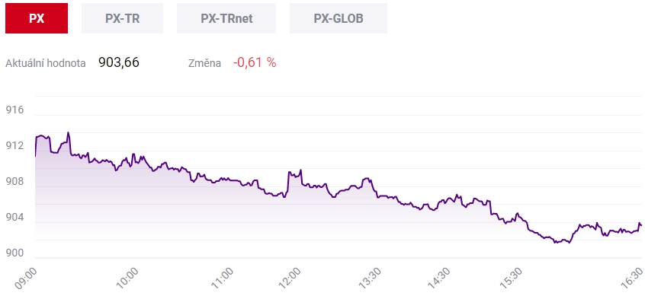Click the 14:30 time axis label
The image size is (645, 299).
[441, 277]
